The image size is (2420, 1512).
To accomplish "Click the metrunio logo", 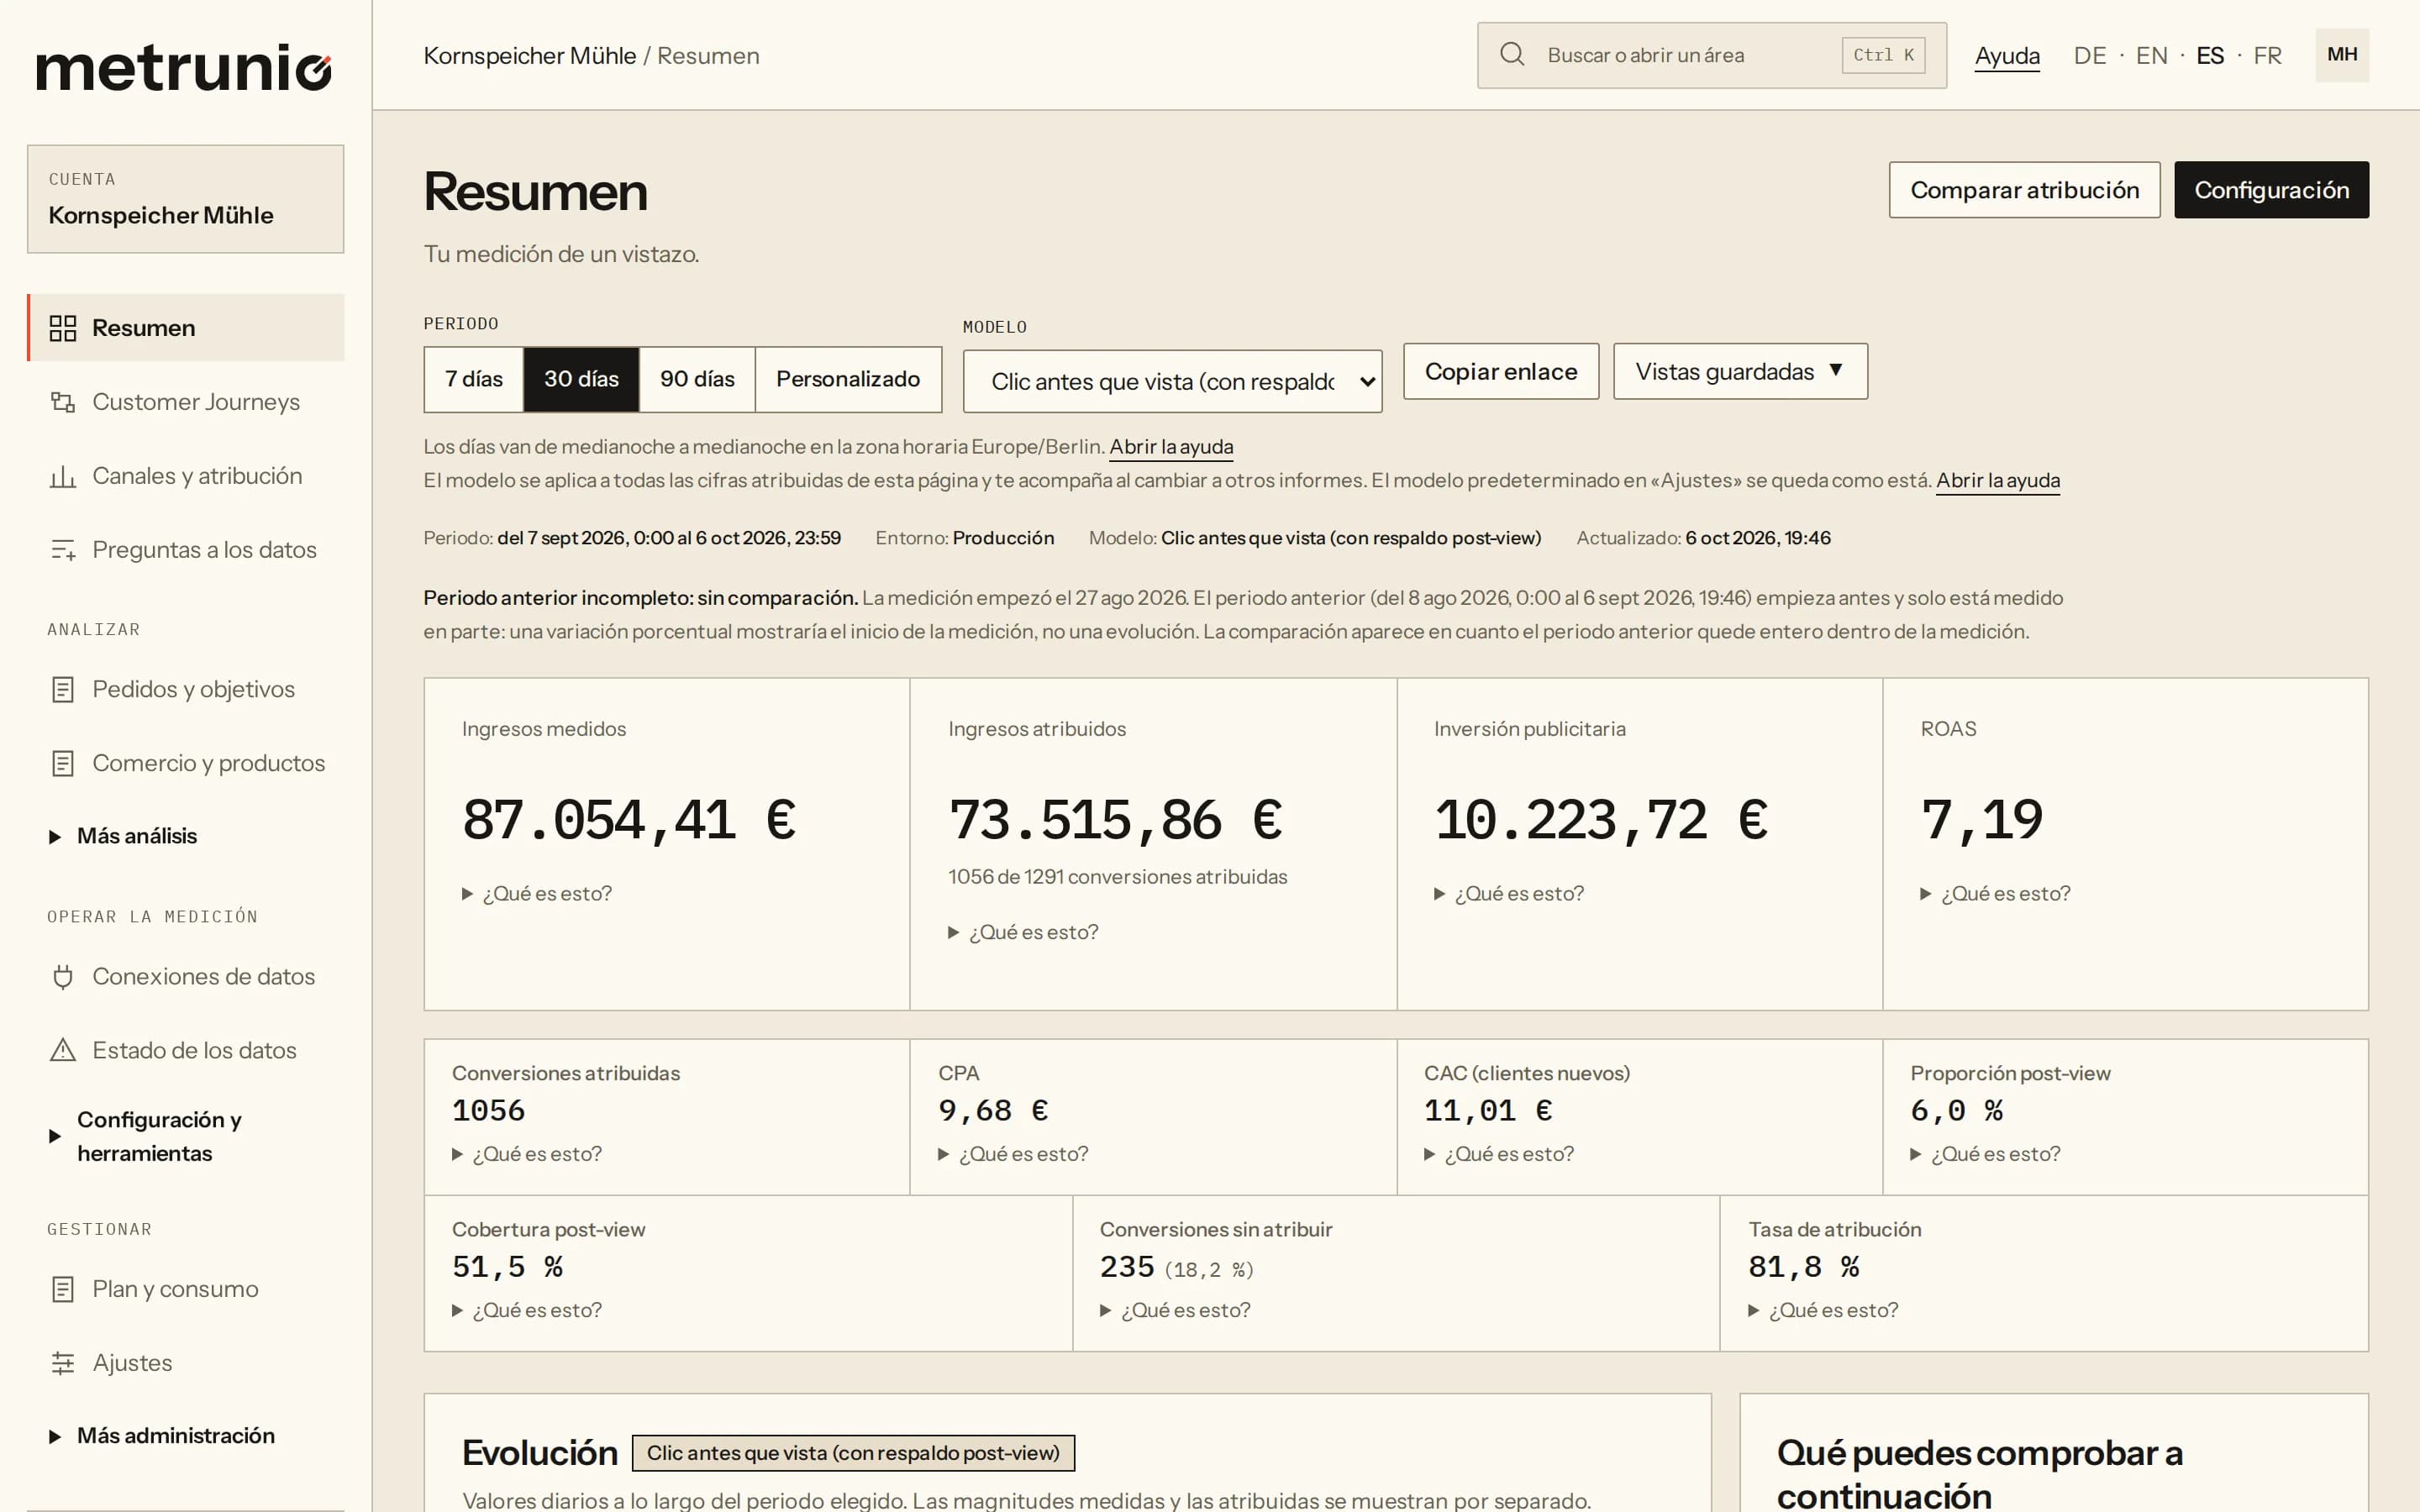I will pyautogui.click(x=184, y=67).
